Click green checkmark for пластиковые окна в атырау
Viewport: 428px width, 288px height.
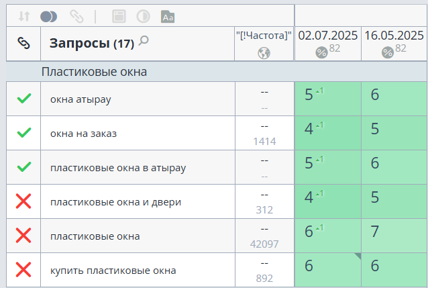coord(24,166)
